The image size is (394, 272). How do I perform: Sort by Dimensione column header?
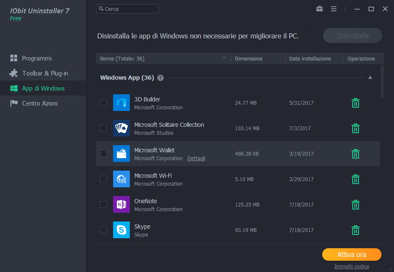point(249,59)
